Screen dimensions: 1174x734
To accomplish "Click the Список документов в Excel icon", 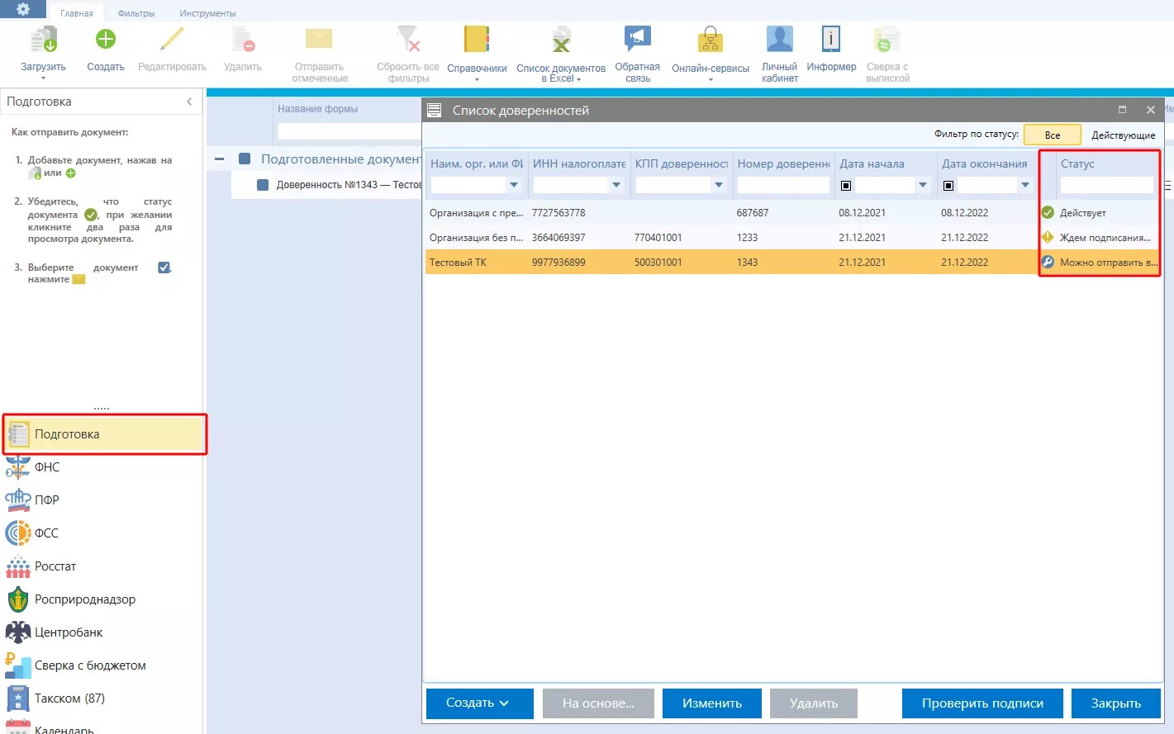I will pyautogui.click(x=561, y=40).
